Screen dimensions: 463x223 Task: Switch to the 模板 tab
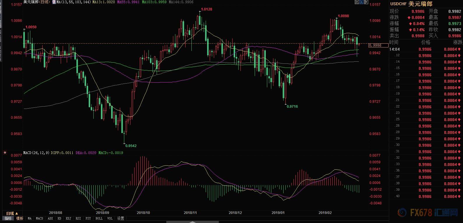[20, 218]
